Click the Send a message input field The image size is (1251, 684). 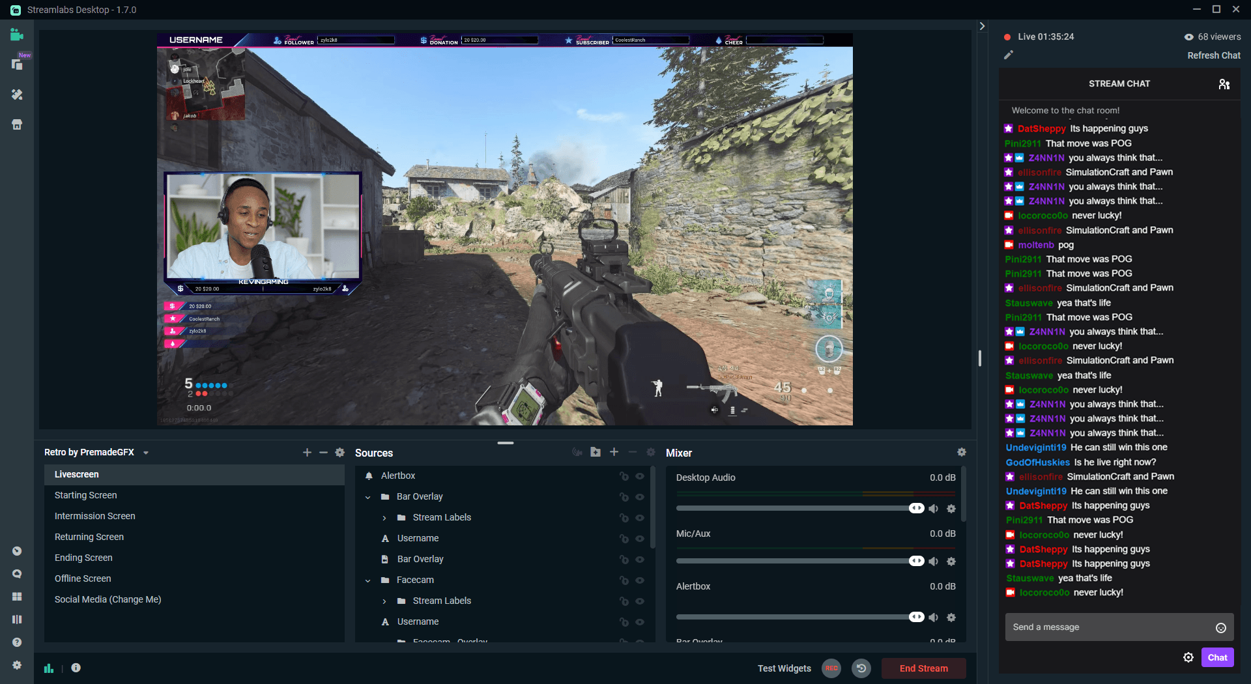click(x=1108, y=627)
